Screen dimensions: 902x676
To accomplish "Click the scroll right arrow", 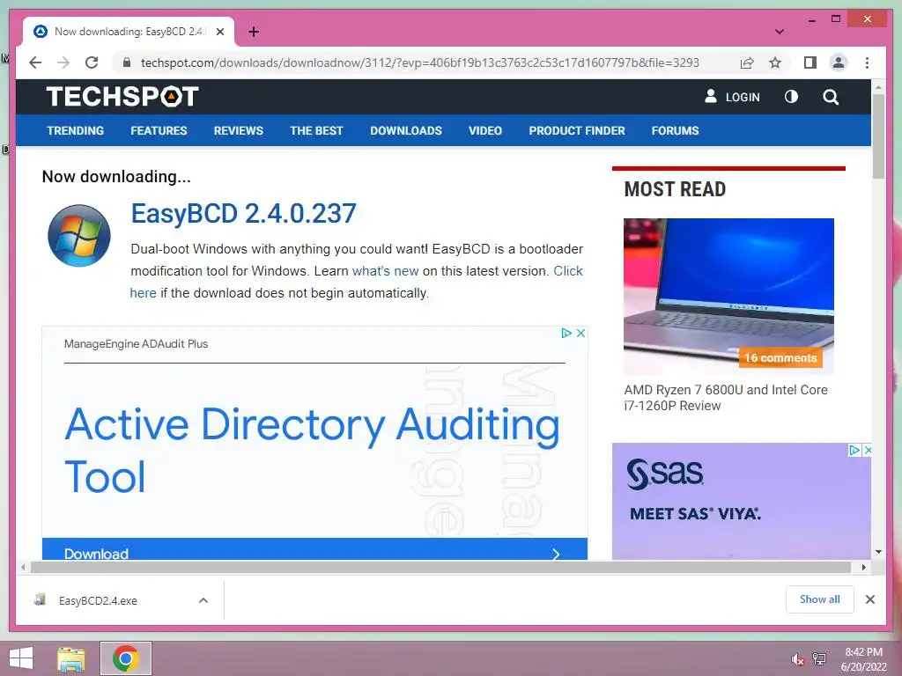I will tap(863, 568).
